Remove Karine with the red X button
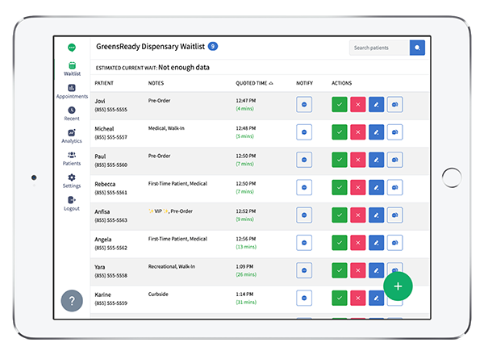The width and height of the screenshot is (484, 355). [358, 298]
